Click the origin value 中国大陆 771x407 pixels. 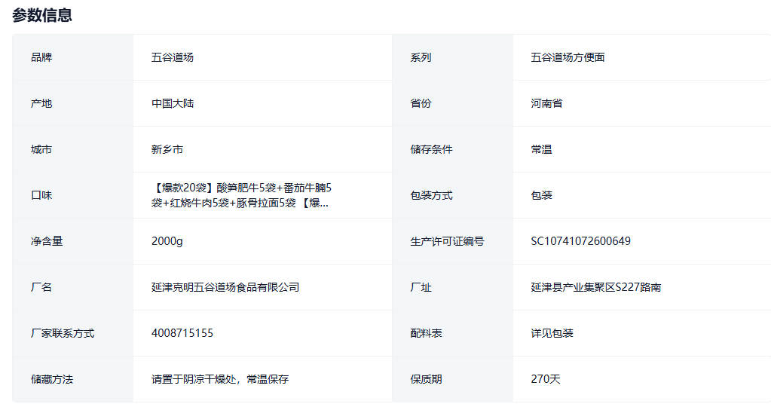[173, 103]
